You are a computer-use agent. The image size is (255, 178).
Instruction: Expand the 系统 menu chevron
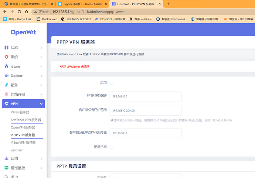41,57
